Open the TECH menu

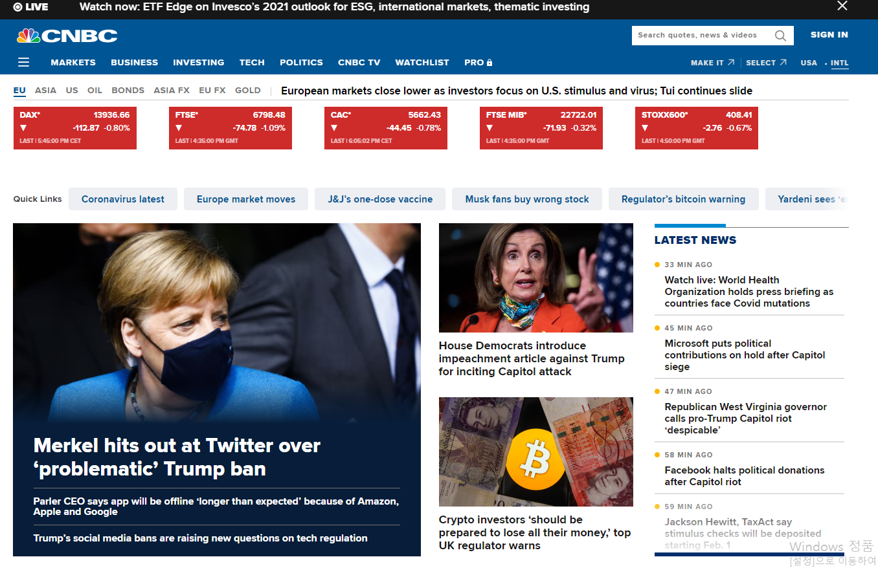click(x=252, y=63)
